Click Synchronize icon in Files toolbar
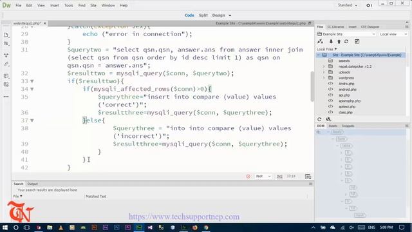 [x=346, y=41]
